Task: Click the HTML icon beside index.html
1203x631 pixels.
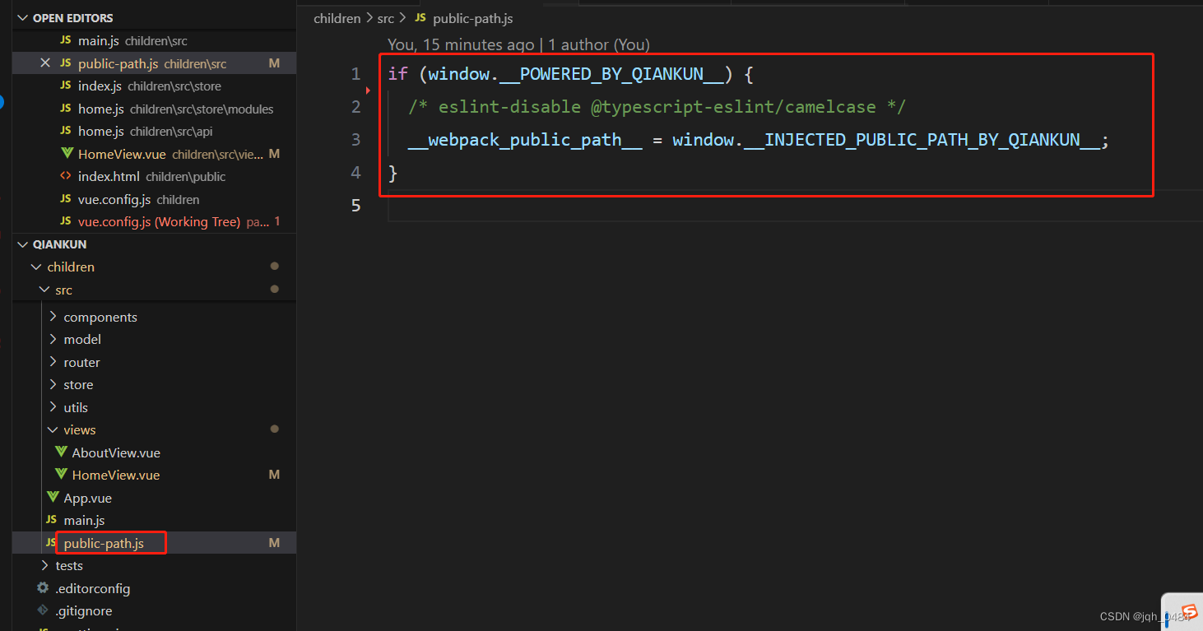Action: click(x=67, y=176)
